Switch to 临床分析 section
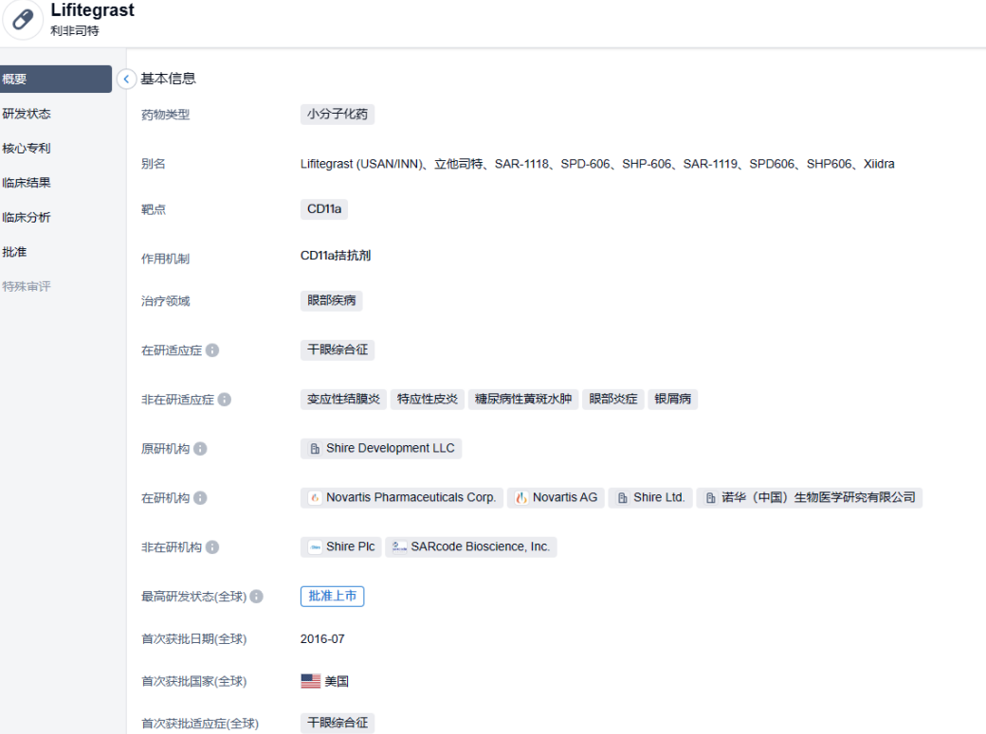The width and height of the screenshot is (986, 734). point(27,218)
